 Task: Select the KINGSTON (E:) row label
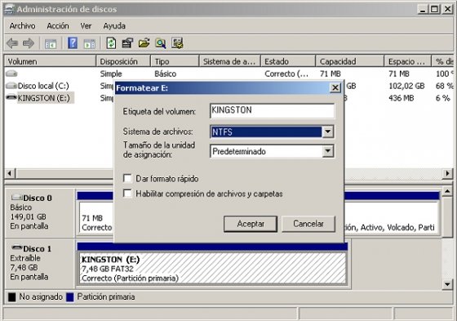(x=44, y=98)
